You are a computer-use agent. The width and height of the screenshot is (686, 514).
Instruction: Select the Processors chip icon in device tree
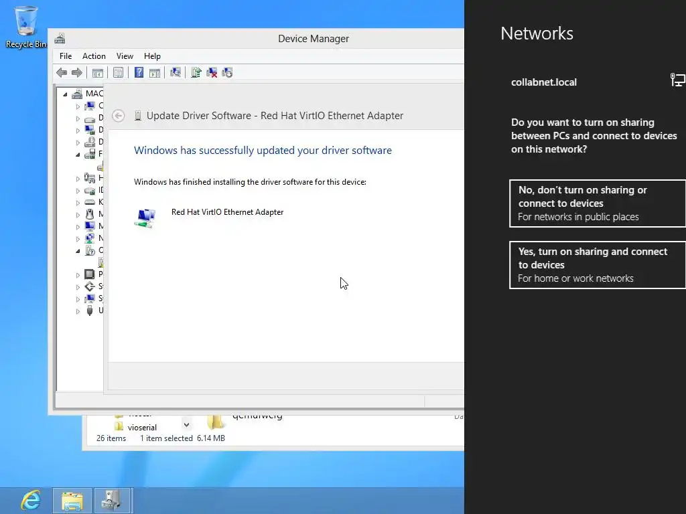(90, 274)
